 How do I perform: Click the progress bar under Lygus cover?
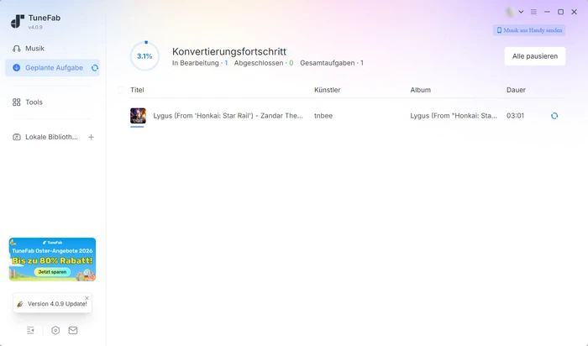point(137,127)
